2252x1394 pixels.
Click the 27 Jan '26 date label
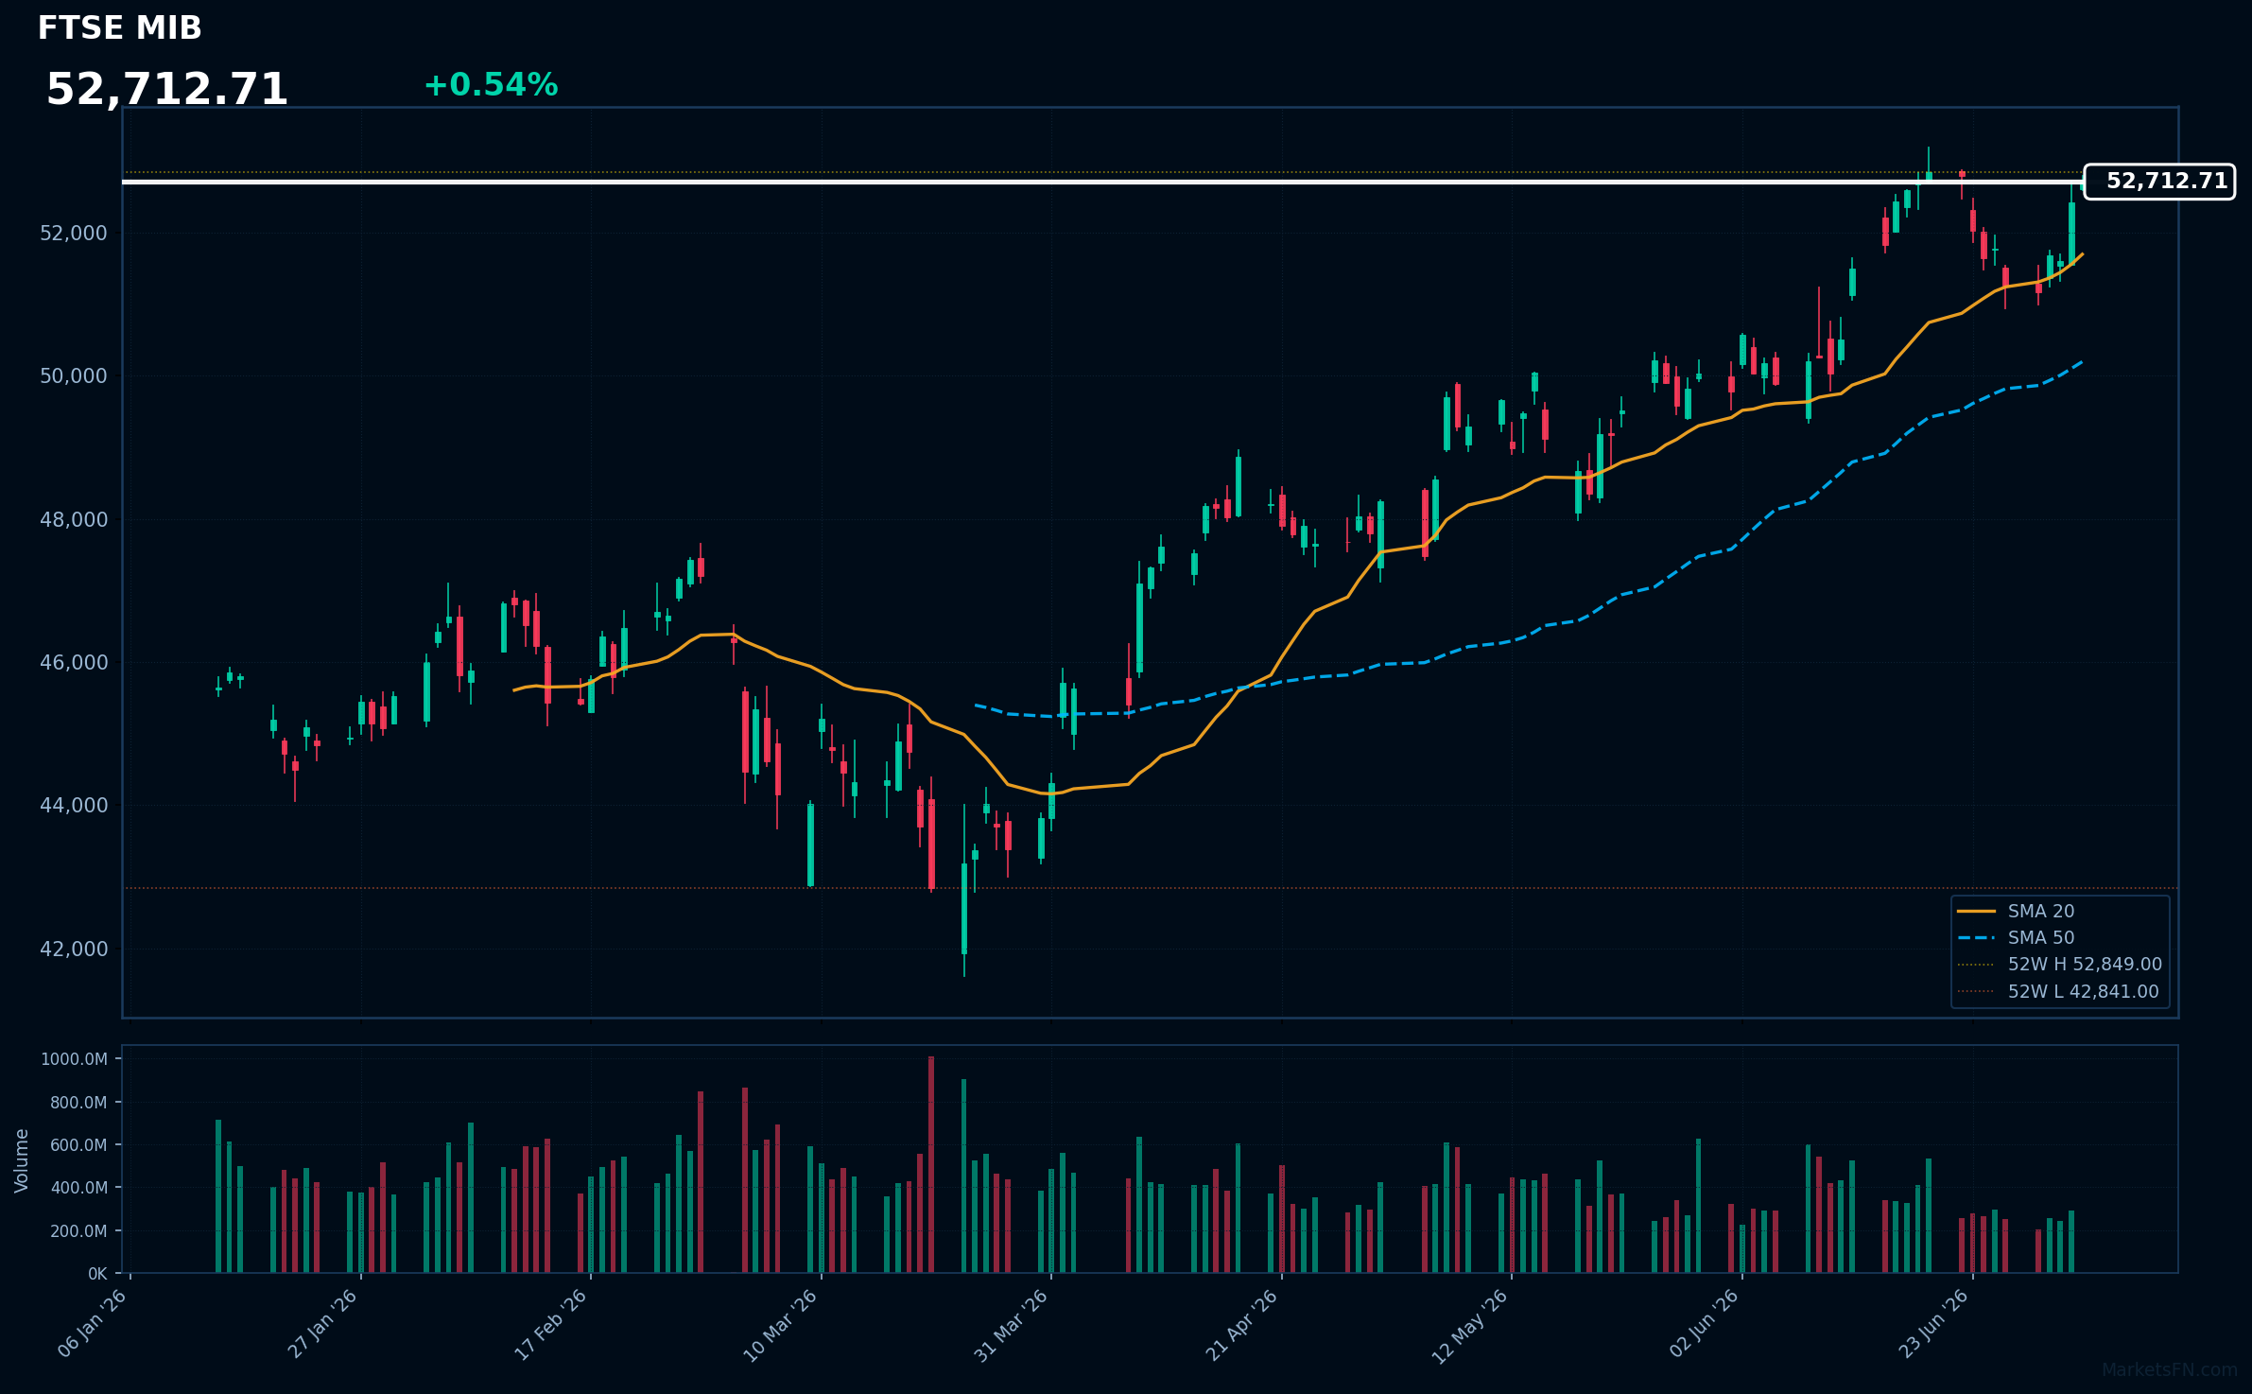(x=322, y=1323)
